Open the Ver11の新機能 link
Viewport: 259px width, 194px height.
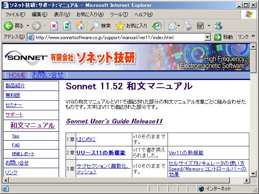click(x=186, y=153)
